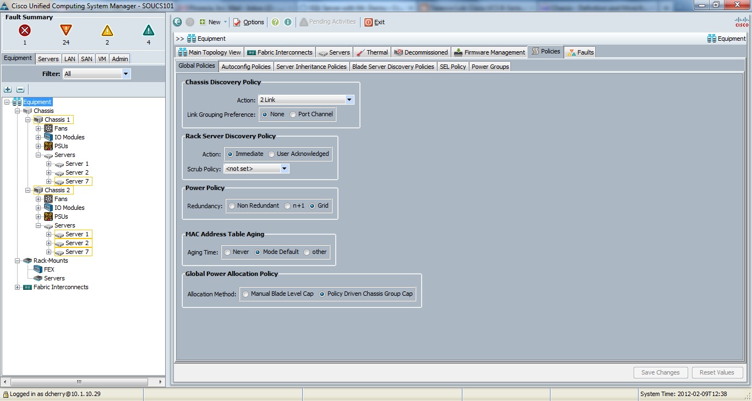Click the minor faults yellow triangle icon
The height and width of the screenshot is (401, 752).
point(107,30)
